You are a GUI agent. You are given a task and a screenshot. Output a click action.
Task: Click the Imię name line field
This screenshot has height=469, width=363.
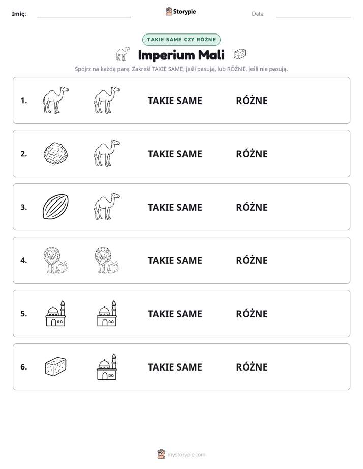click(83, 14)
